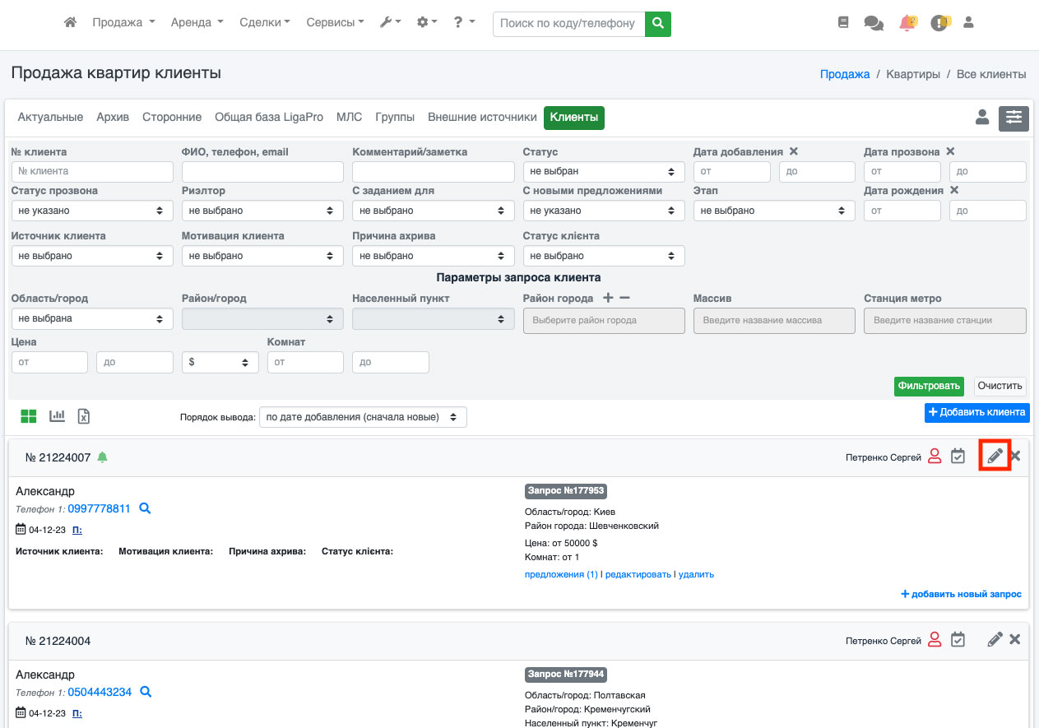The height and width of the screenshot is (728, 1039).
Task: Click pencil edit icon for client 21224007
Action: click(995, 456)
